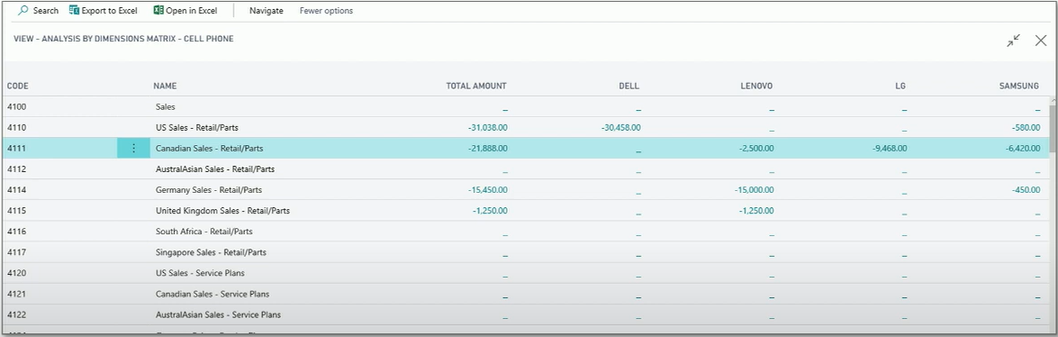Click the Search magnifier icon
Image resolution: width=1058 pixels, height=337 pixels.
coord(23,11)
